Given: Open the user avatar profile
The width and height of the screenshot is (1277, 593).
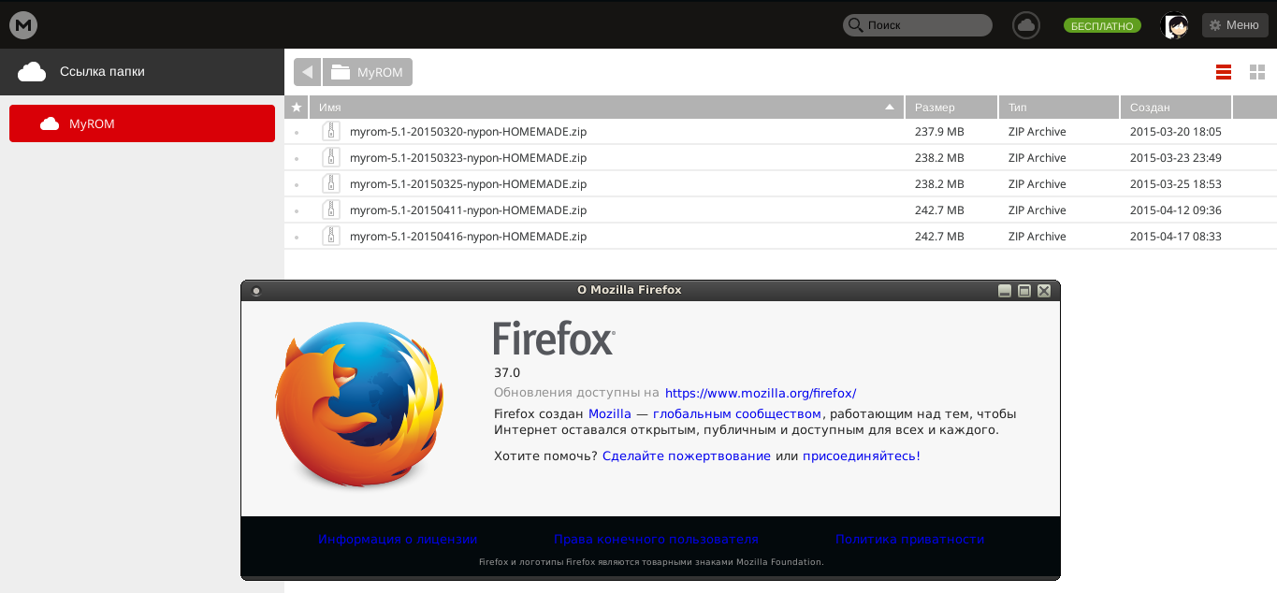Looking at the screenshot, I should 1175,25.
